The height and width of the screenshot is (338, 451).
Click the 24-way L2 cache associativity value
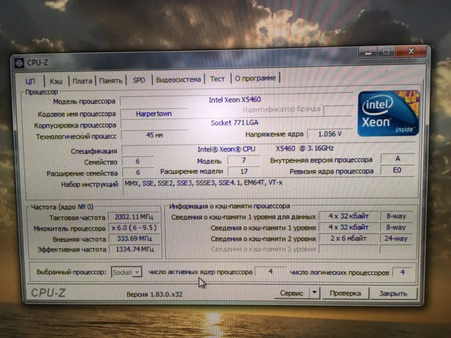pyautogui.click(x=396, y=238)
